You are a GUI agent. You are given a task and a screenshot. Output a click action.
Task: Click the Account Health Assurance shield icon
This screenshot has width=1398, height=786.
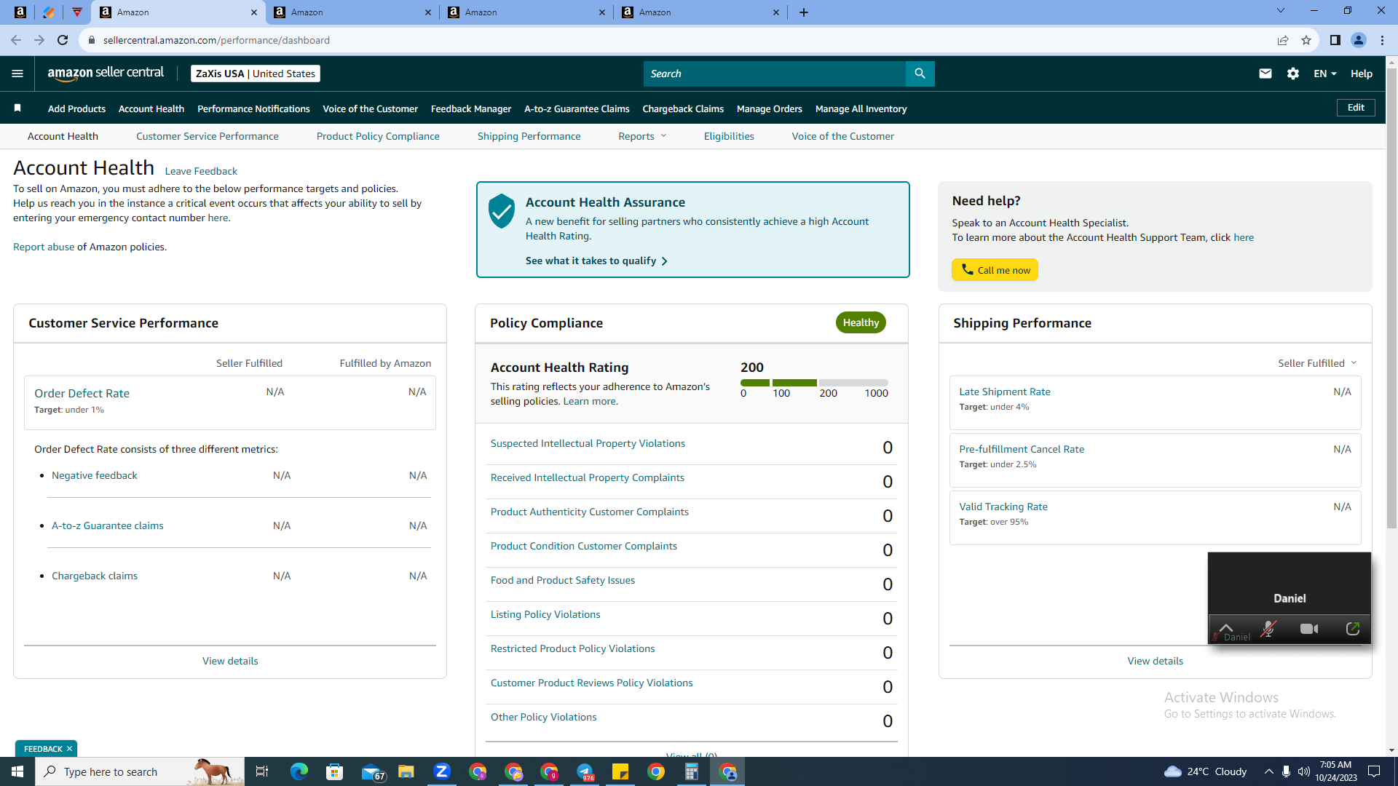click(501, 211)
